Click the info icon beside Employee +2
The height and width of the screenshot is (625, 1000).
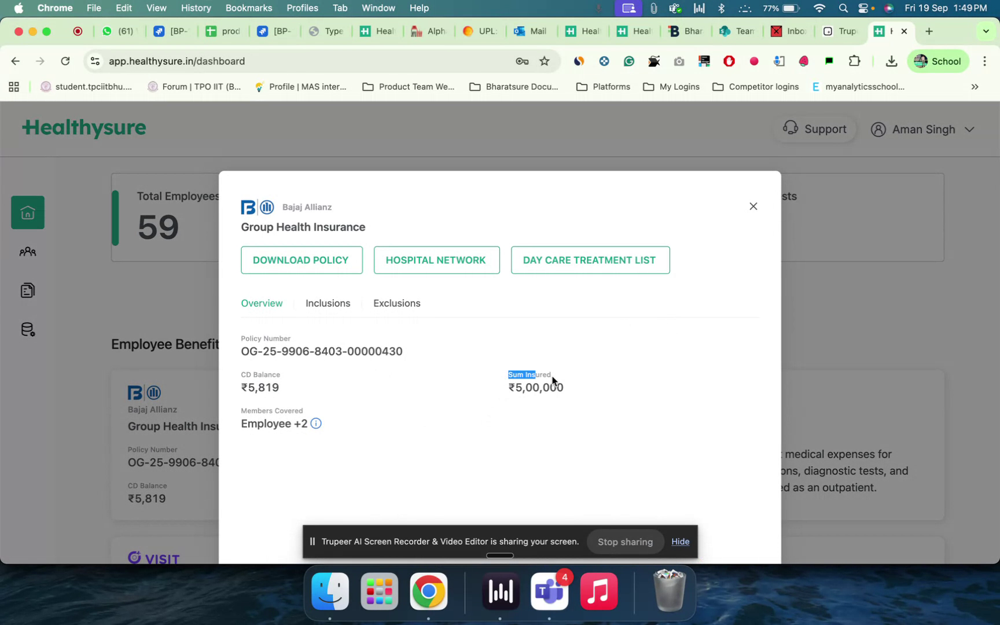pos(316,423)
